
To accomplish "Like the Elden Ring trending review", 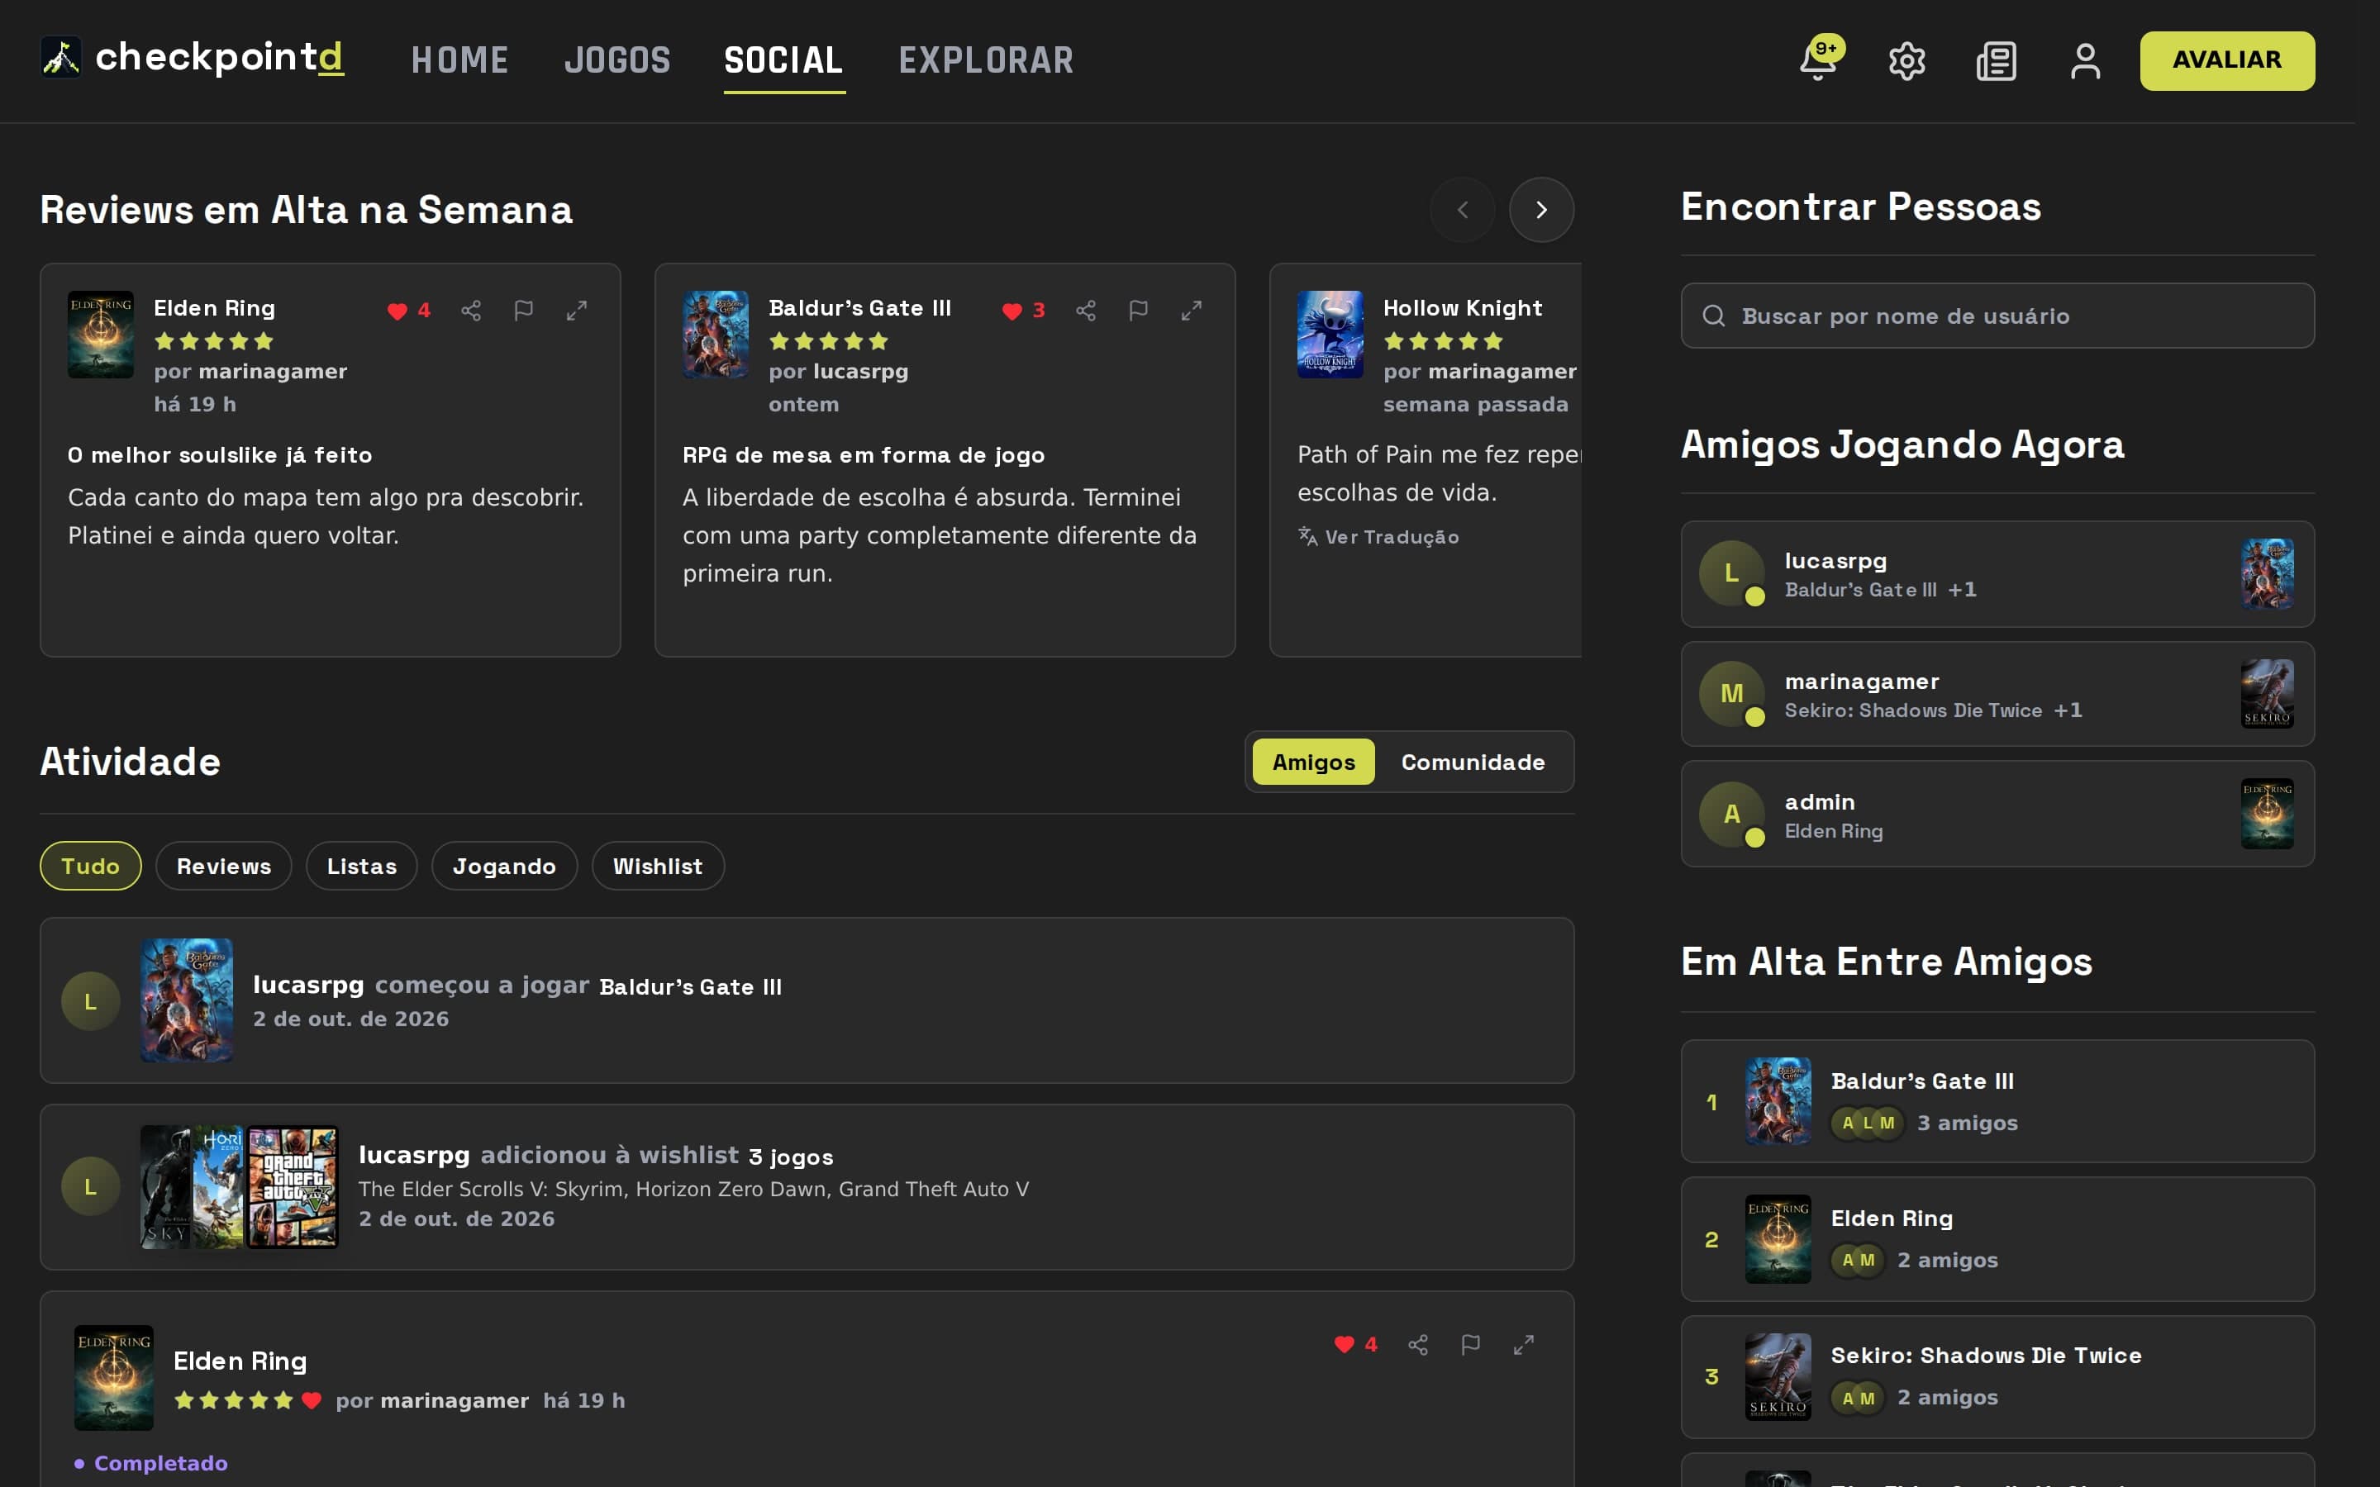I will click(x=409, y=311).
